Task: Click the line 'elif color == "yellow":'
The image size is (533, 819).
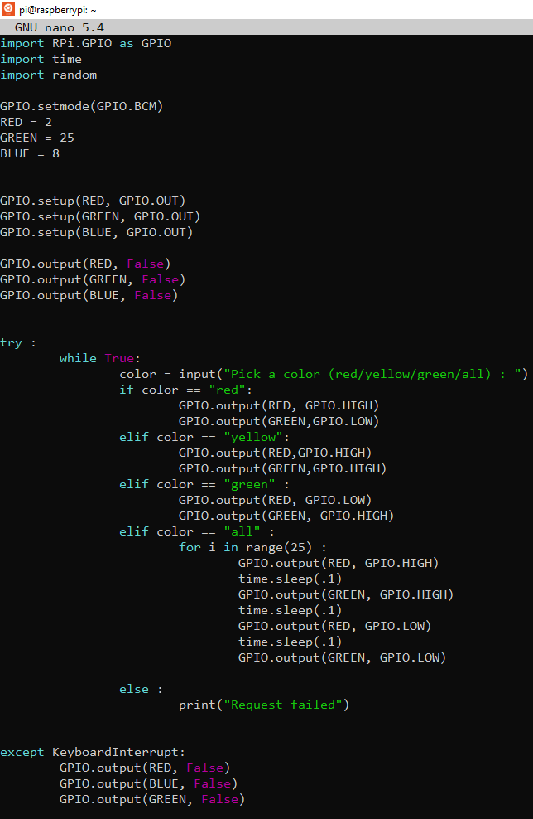Action: click(x=204, y=437)
